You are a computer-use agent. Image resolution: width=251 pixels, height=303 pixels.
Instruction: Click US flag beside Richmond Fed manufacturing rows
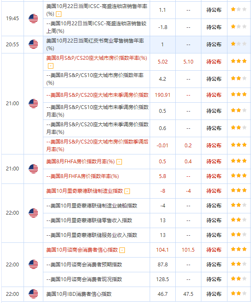[33, 213]
